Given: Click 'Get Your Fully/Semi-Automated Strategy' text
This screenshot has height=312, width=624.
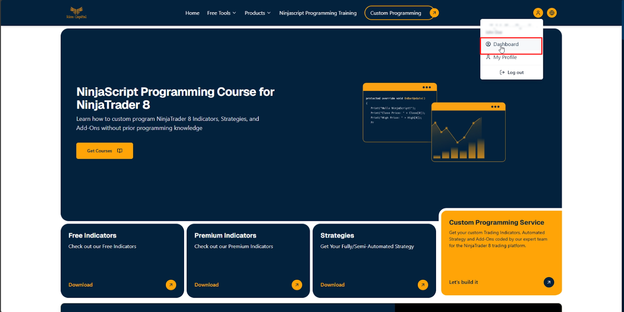Looking at the screenshot, I should tap(367, 246).
